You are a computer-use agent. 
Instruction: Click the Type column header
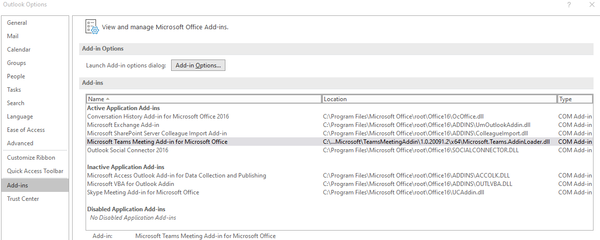[575, 99]
